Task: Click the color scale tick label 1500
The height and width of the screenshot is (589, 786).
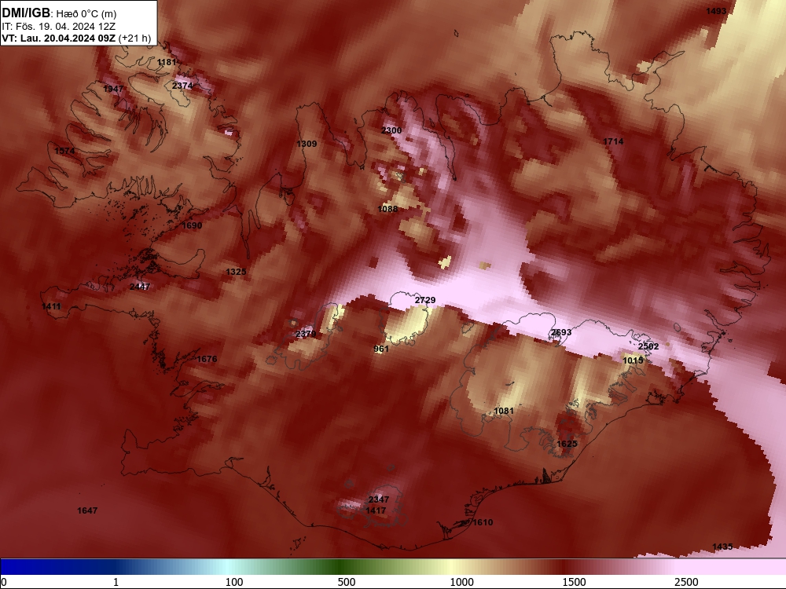Action: click(x=574, y=582)
